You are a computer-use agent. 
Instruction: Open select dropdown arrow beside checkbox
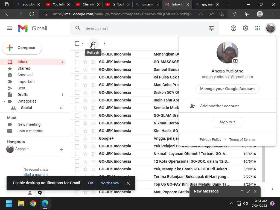pyautogui.click(x=83, y=43)
